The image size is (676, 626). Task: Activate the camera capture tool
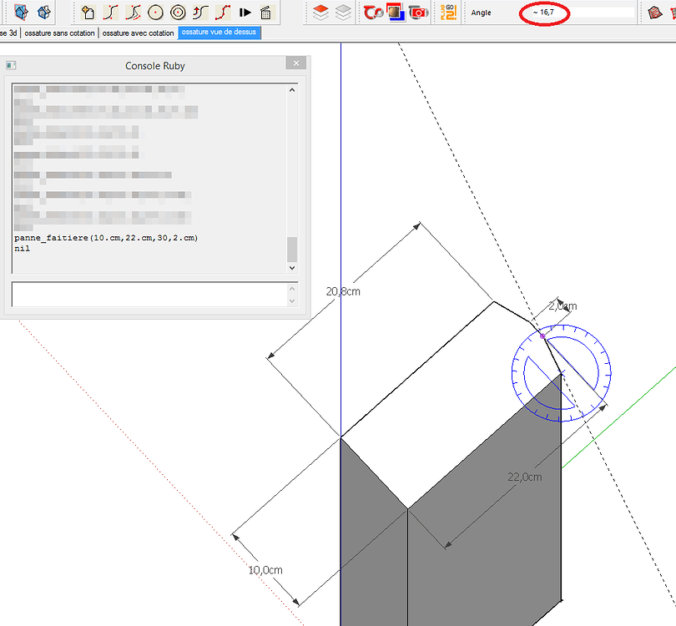[x=419, y=13]
